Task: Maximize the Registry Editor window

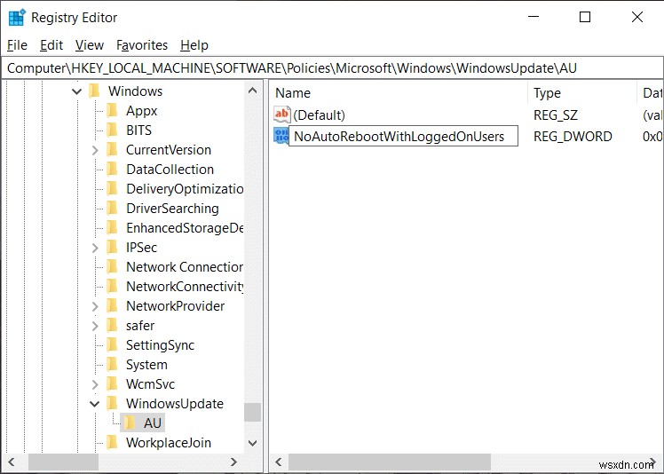Action: click(x=585, y=17)
